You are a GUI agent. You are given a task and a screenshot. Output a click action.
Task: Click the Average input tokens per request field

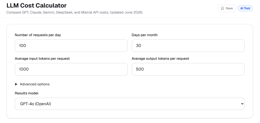71,69
